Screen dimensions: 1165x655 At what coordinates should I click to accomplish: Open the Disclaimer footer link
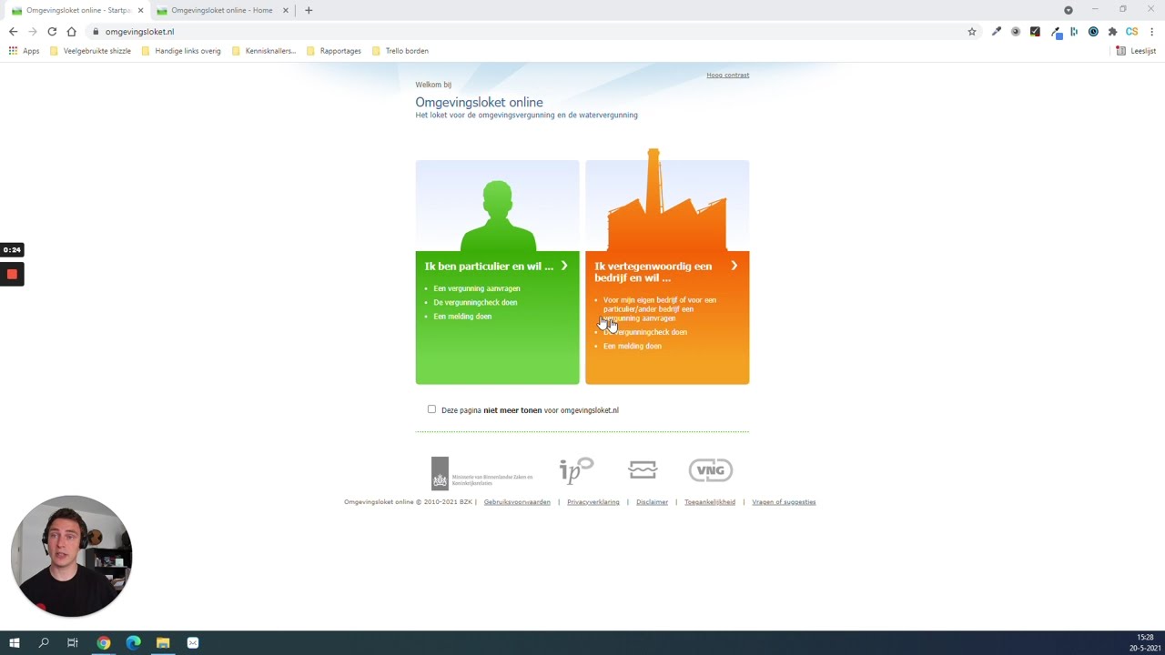tap(652, 502)
